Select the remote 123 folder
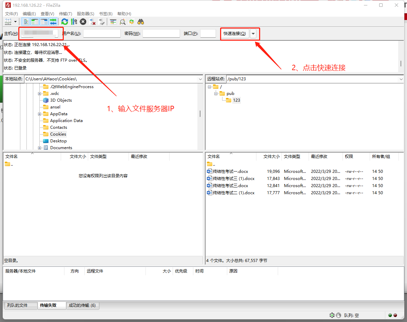Image resolution: width=407 pixels, height=322 pixels. 236,100
